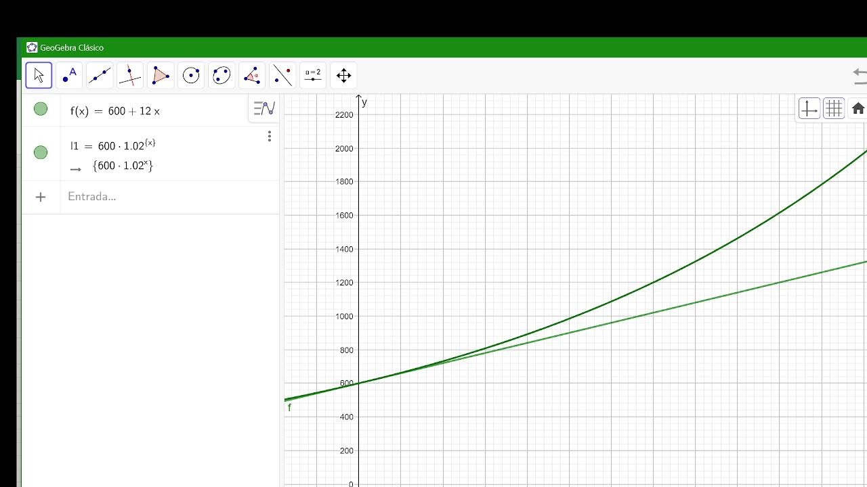Open the three-dot menu for l1
Screen dimensions: 867x487
click(x=269, y=136)
